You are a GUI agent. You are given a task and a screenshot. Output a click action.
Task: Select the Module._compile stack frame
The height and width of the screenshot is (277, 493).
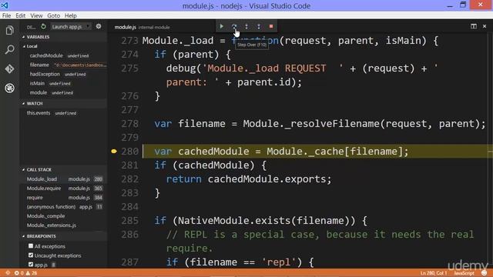point(64,216)
